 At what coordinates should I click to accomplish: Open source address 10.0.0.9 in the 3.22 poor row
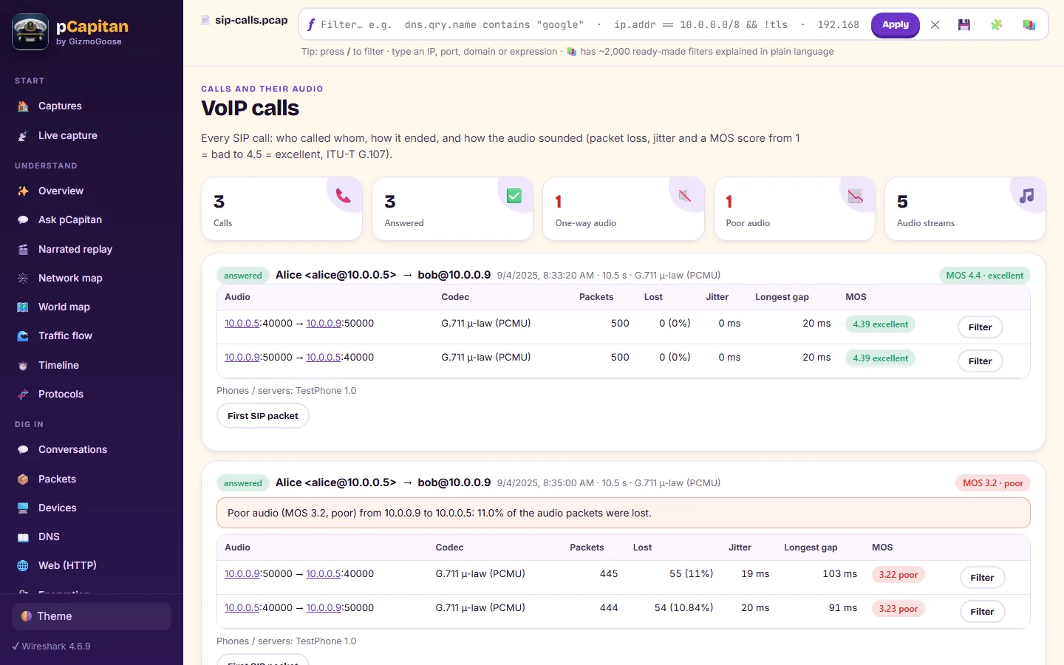(x=242, y=573)
